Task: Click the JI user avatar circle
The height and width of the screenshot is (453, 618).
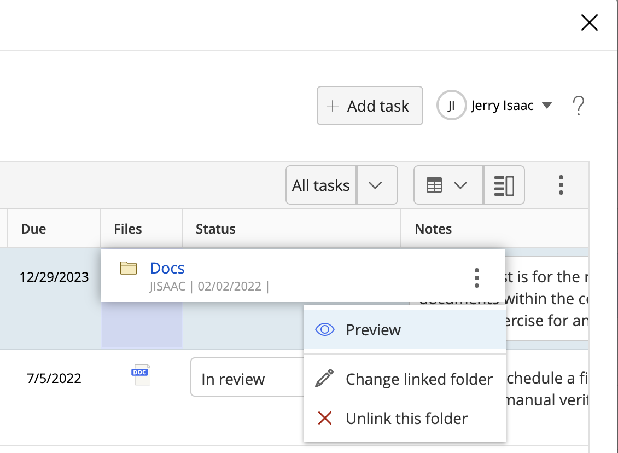Action: pos(451,106)
